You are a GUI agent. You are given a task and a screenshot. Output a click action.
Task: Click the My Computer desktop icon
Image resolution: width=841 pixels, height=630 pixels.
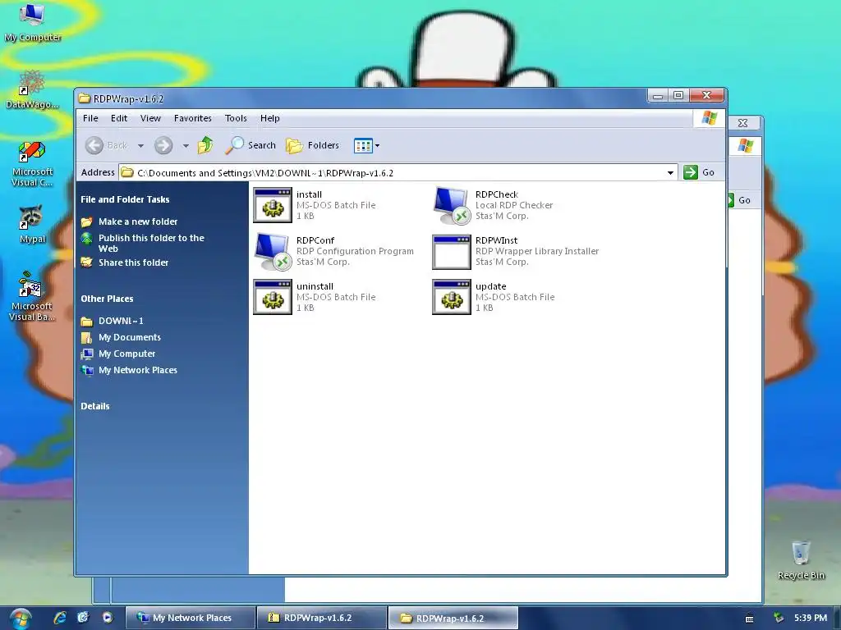(32, 22)
